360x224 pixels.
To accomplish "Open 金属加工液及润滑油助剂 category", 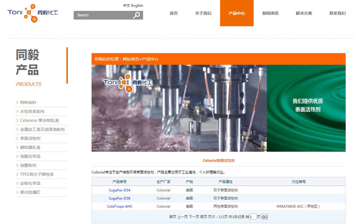I will click(42, 129).
